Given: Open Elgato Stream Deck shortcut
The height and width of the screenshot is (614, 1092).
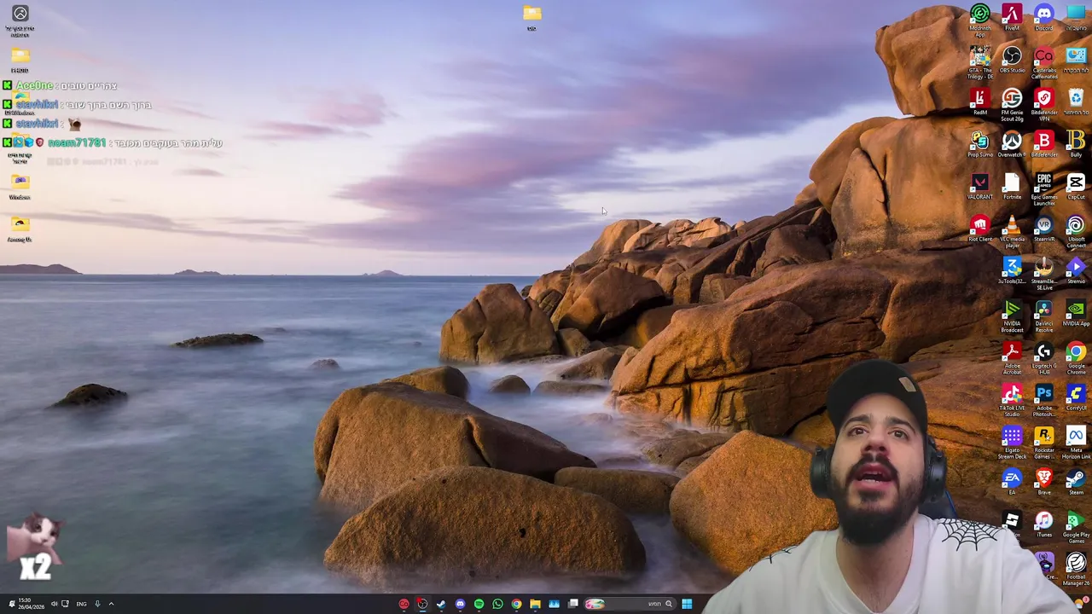Looking at the screenshot, I should 1012,443.
